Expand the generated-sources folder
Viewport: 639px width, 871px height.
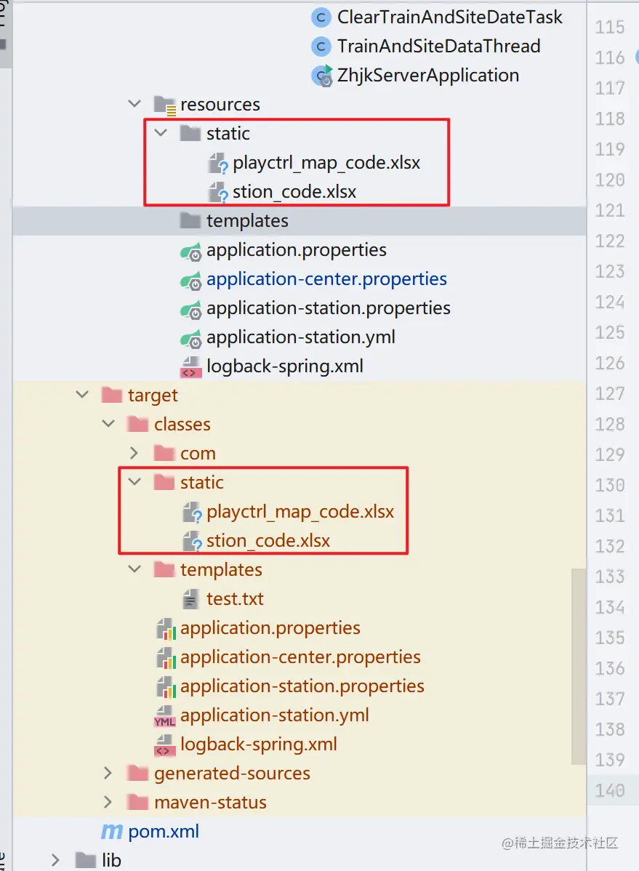(x=108, y=774)
